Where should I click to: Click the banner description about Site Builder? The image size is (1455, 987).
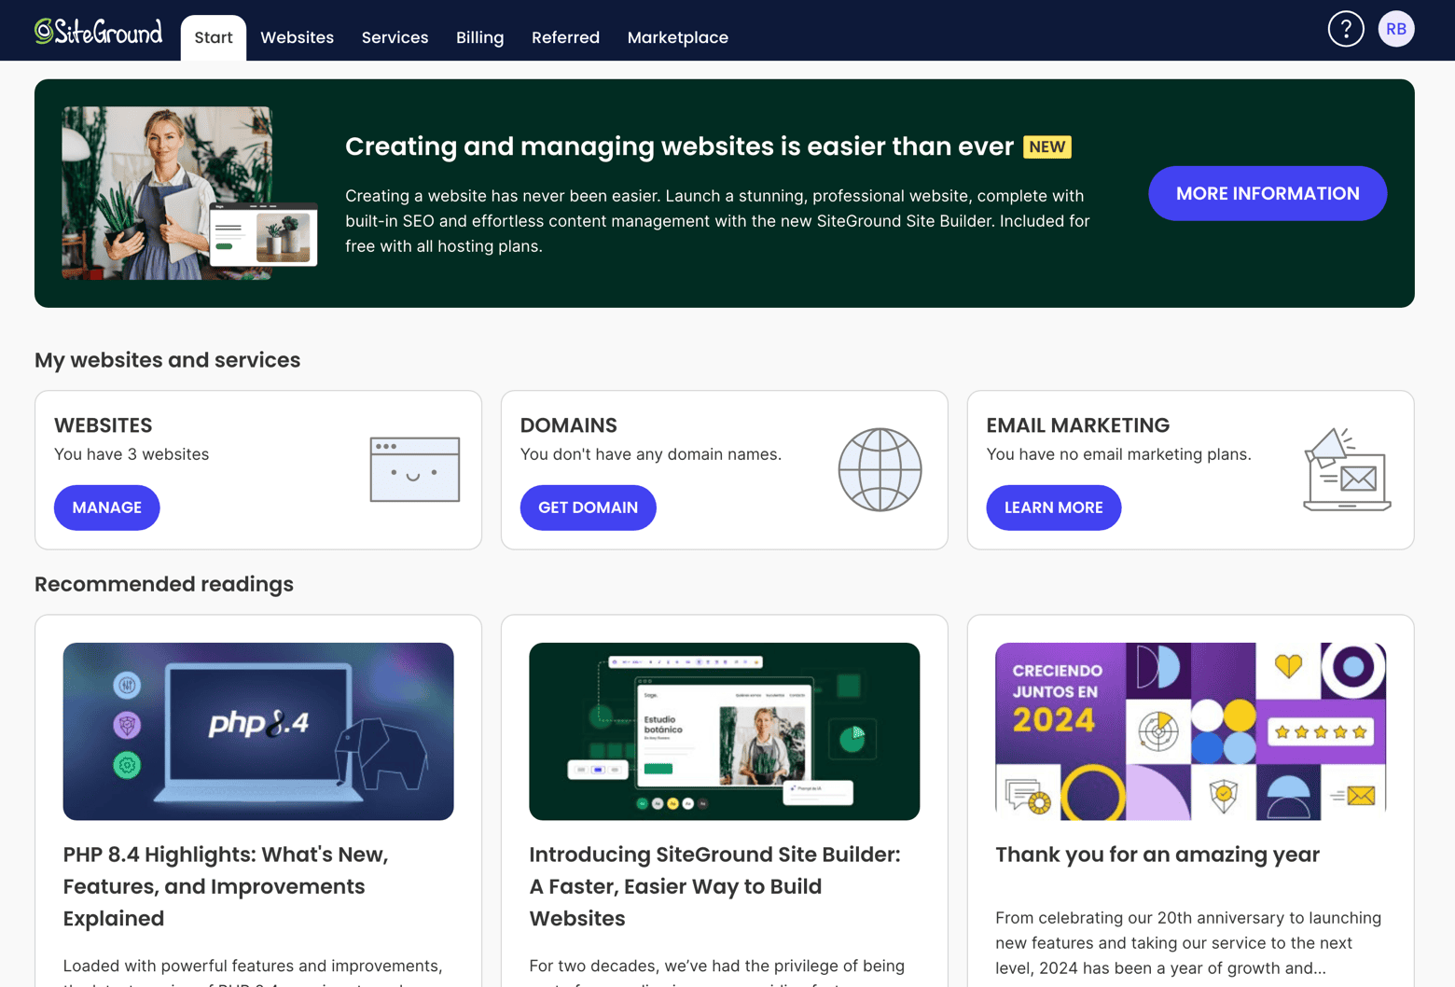(717, 221)
